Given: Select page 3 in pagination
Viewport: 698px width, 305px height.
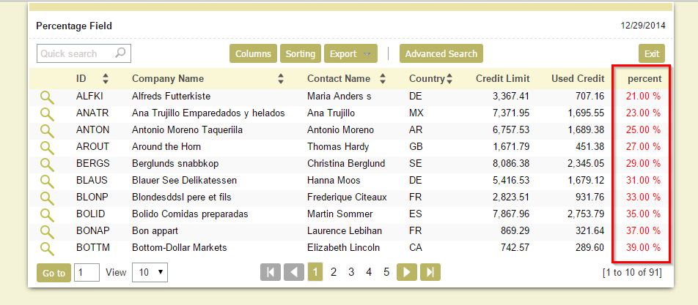Looking at the screenshot, I should (x=351, y=272).
